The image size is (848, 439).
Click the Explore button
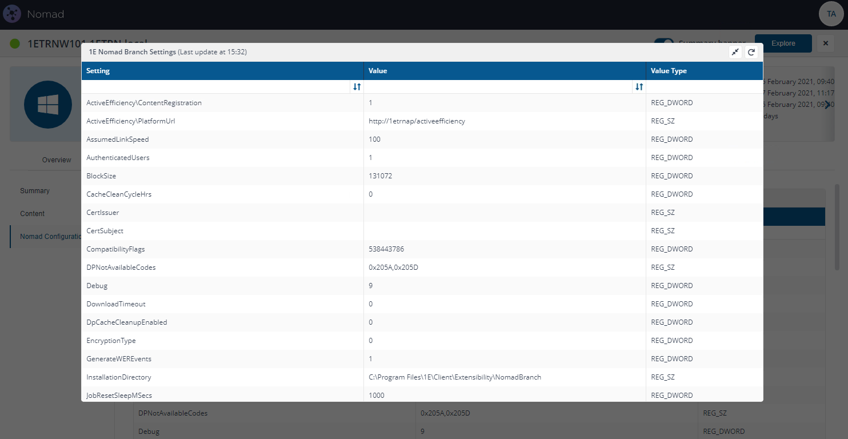point(783,43)
